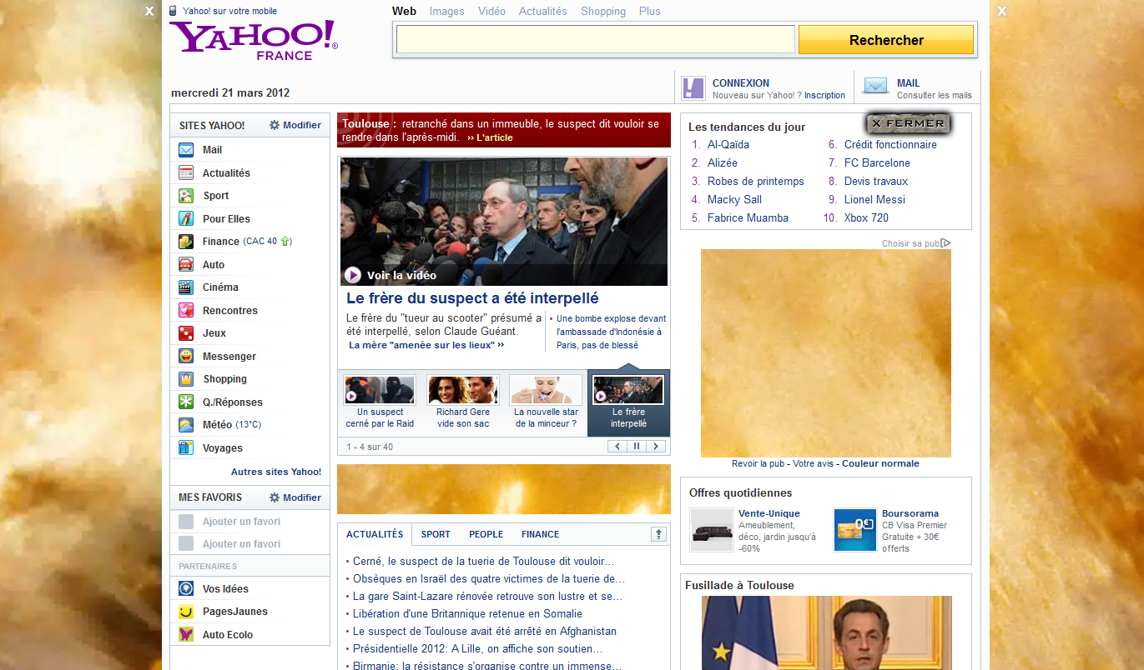Collapse the news tabs panel arrow button

pos(658,534)
